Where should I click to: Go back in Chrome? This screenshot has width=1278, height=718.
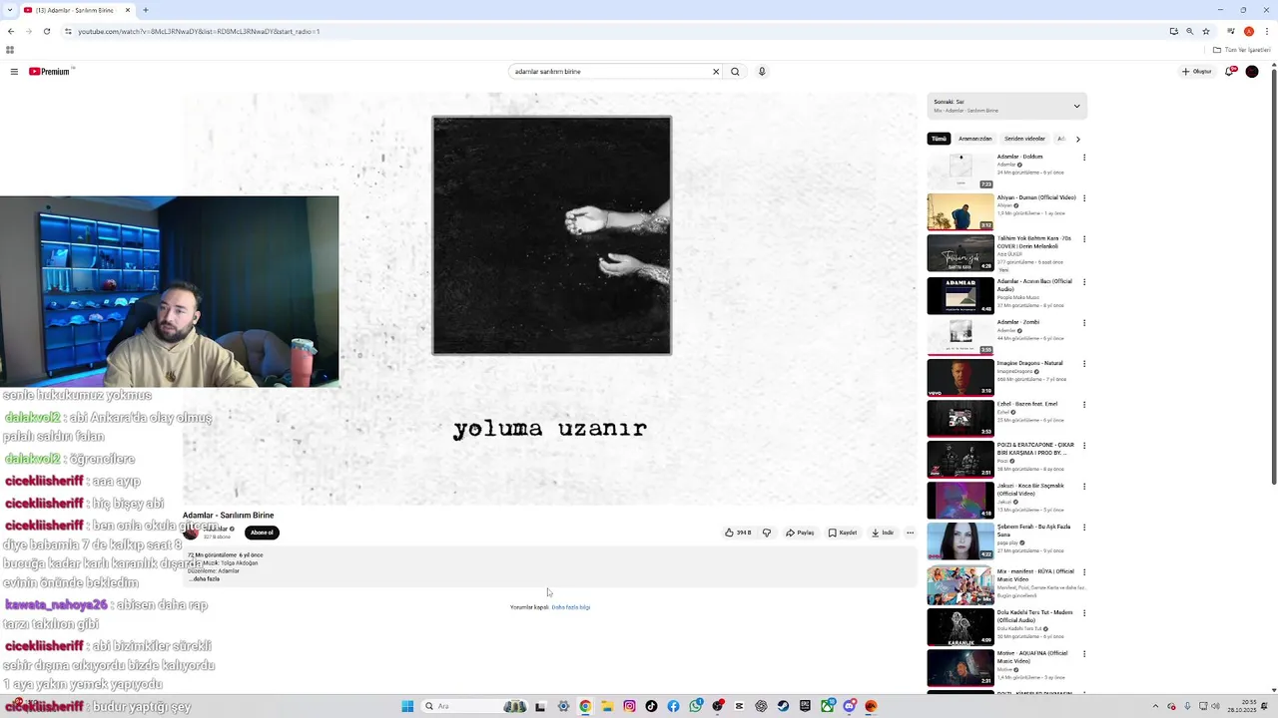click(11, 31)
